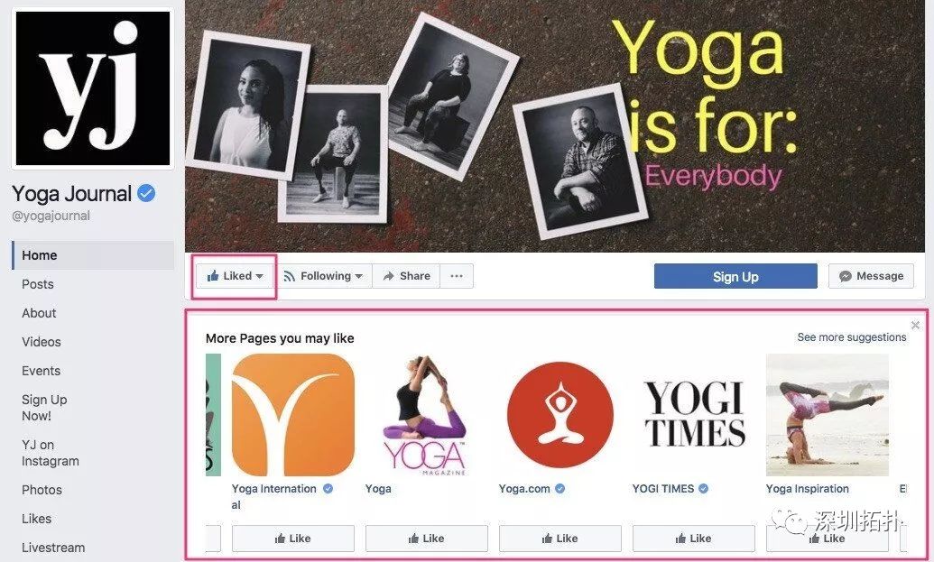Like the YOGI TIMES page
The image size is (934, 562).
tap(694, 539)
